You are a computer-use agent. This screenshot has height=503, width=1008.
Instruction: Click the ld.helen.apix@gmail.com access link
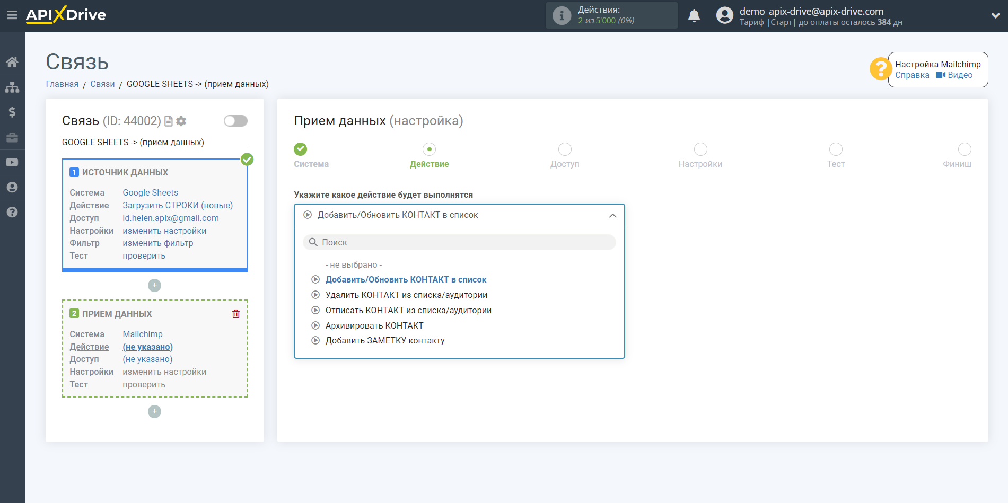pos(171,218)
